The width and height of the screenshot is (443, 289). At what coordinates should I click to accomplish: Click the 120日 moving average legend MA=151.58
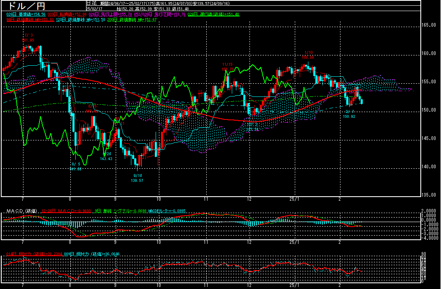pyautogui.click(x=81, y=20)
